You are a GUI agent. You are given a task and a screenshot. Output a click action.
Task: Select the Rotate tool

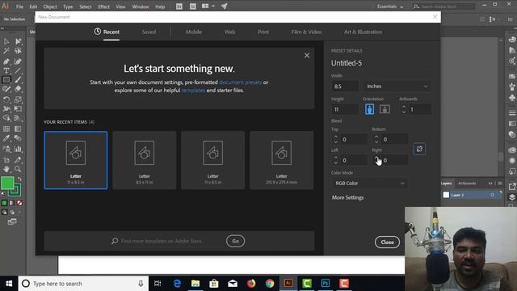[6, 99]
